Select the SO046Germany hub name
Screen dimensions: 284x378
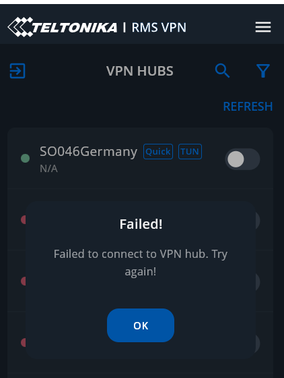click(88, 152)
